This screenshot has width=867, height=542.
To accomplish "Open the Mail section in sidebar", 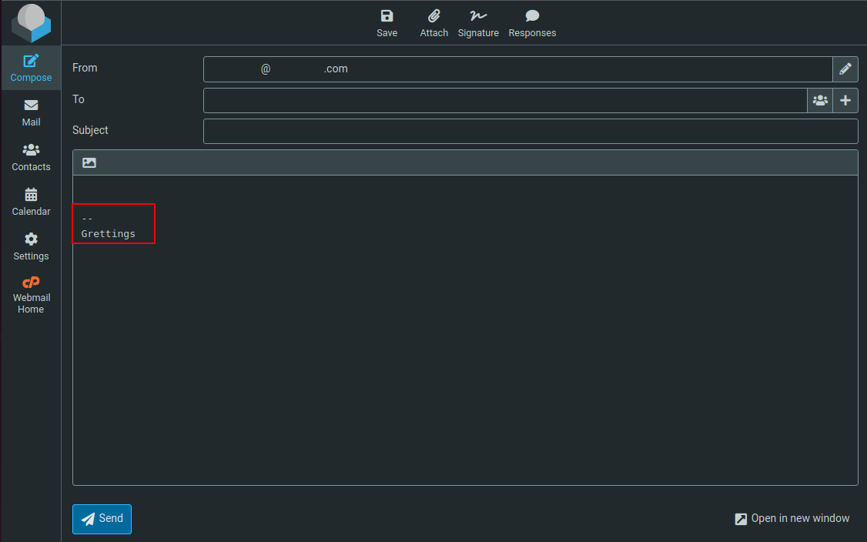I will point(31,112).
